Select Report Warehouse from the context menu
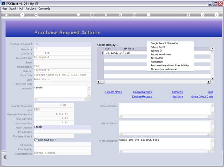Image resolution: width=224 pixels, height=167 pixels. pos(161,54)
